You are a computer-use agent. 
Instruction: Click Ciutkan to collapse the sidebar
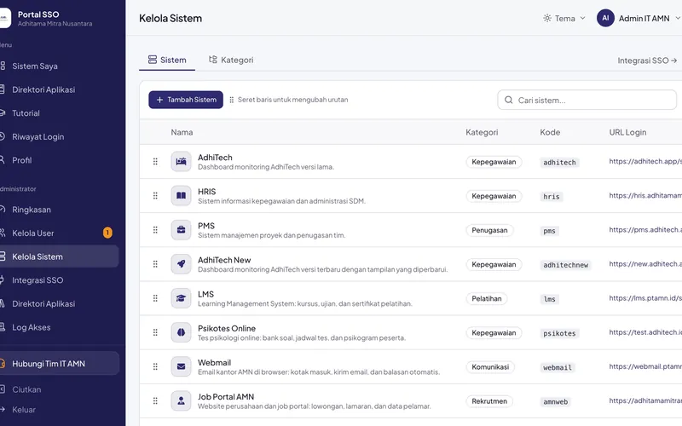tap(26, 389)
